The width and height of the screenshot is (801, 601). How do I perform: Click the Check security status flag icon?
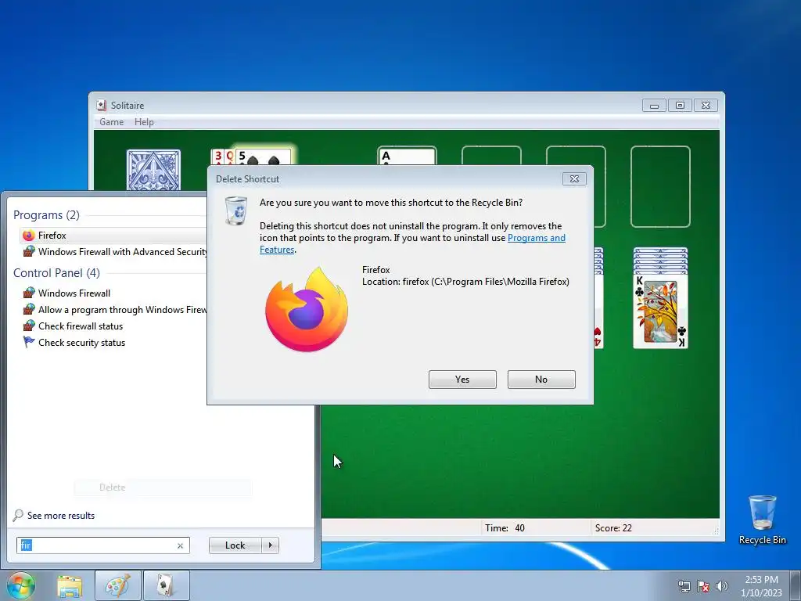(29, 342)
